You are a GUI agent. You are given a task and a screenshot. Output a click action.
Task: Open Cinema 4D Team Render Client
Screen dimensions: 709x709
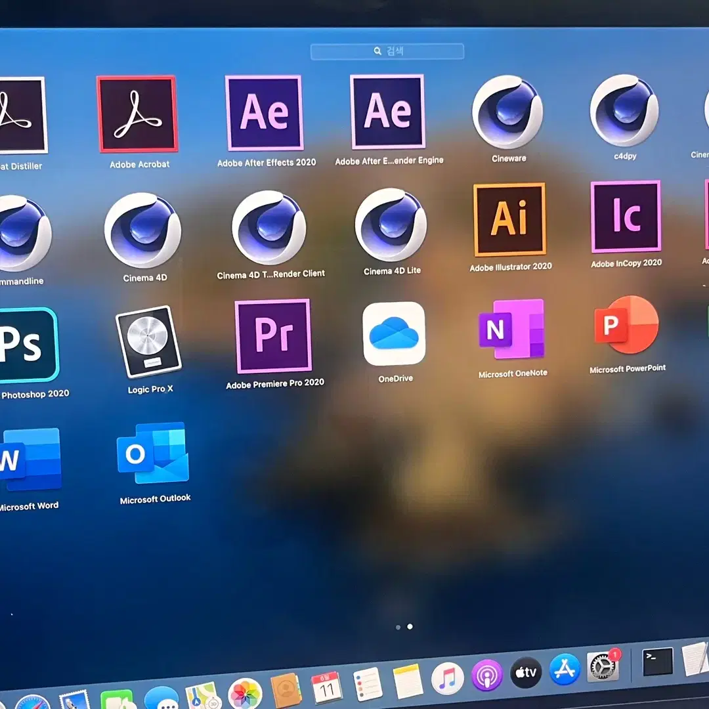tap(269, 227)
